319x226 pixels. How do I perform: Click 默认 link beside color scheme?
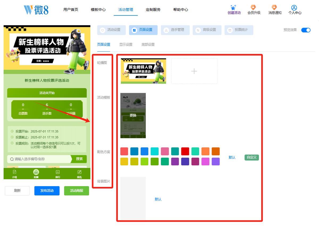click(232, 157)
